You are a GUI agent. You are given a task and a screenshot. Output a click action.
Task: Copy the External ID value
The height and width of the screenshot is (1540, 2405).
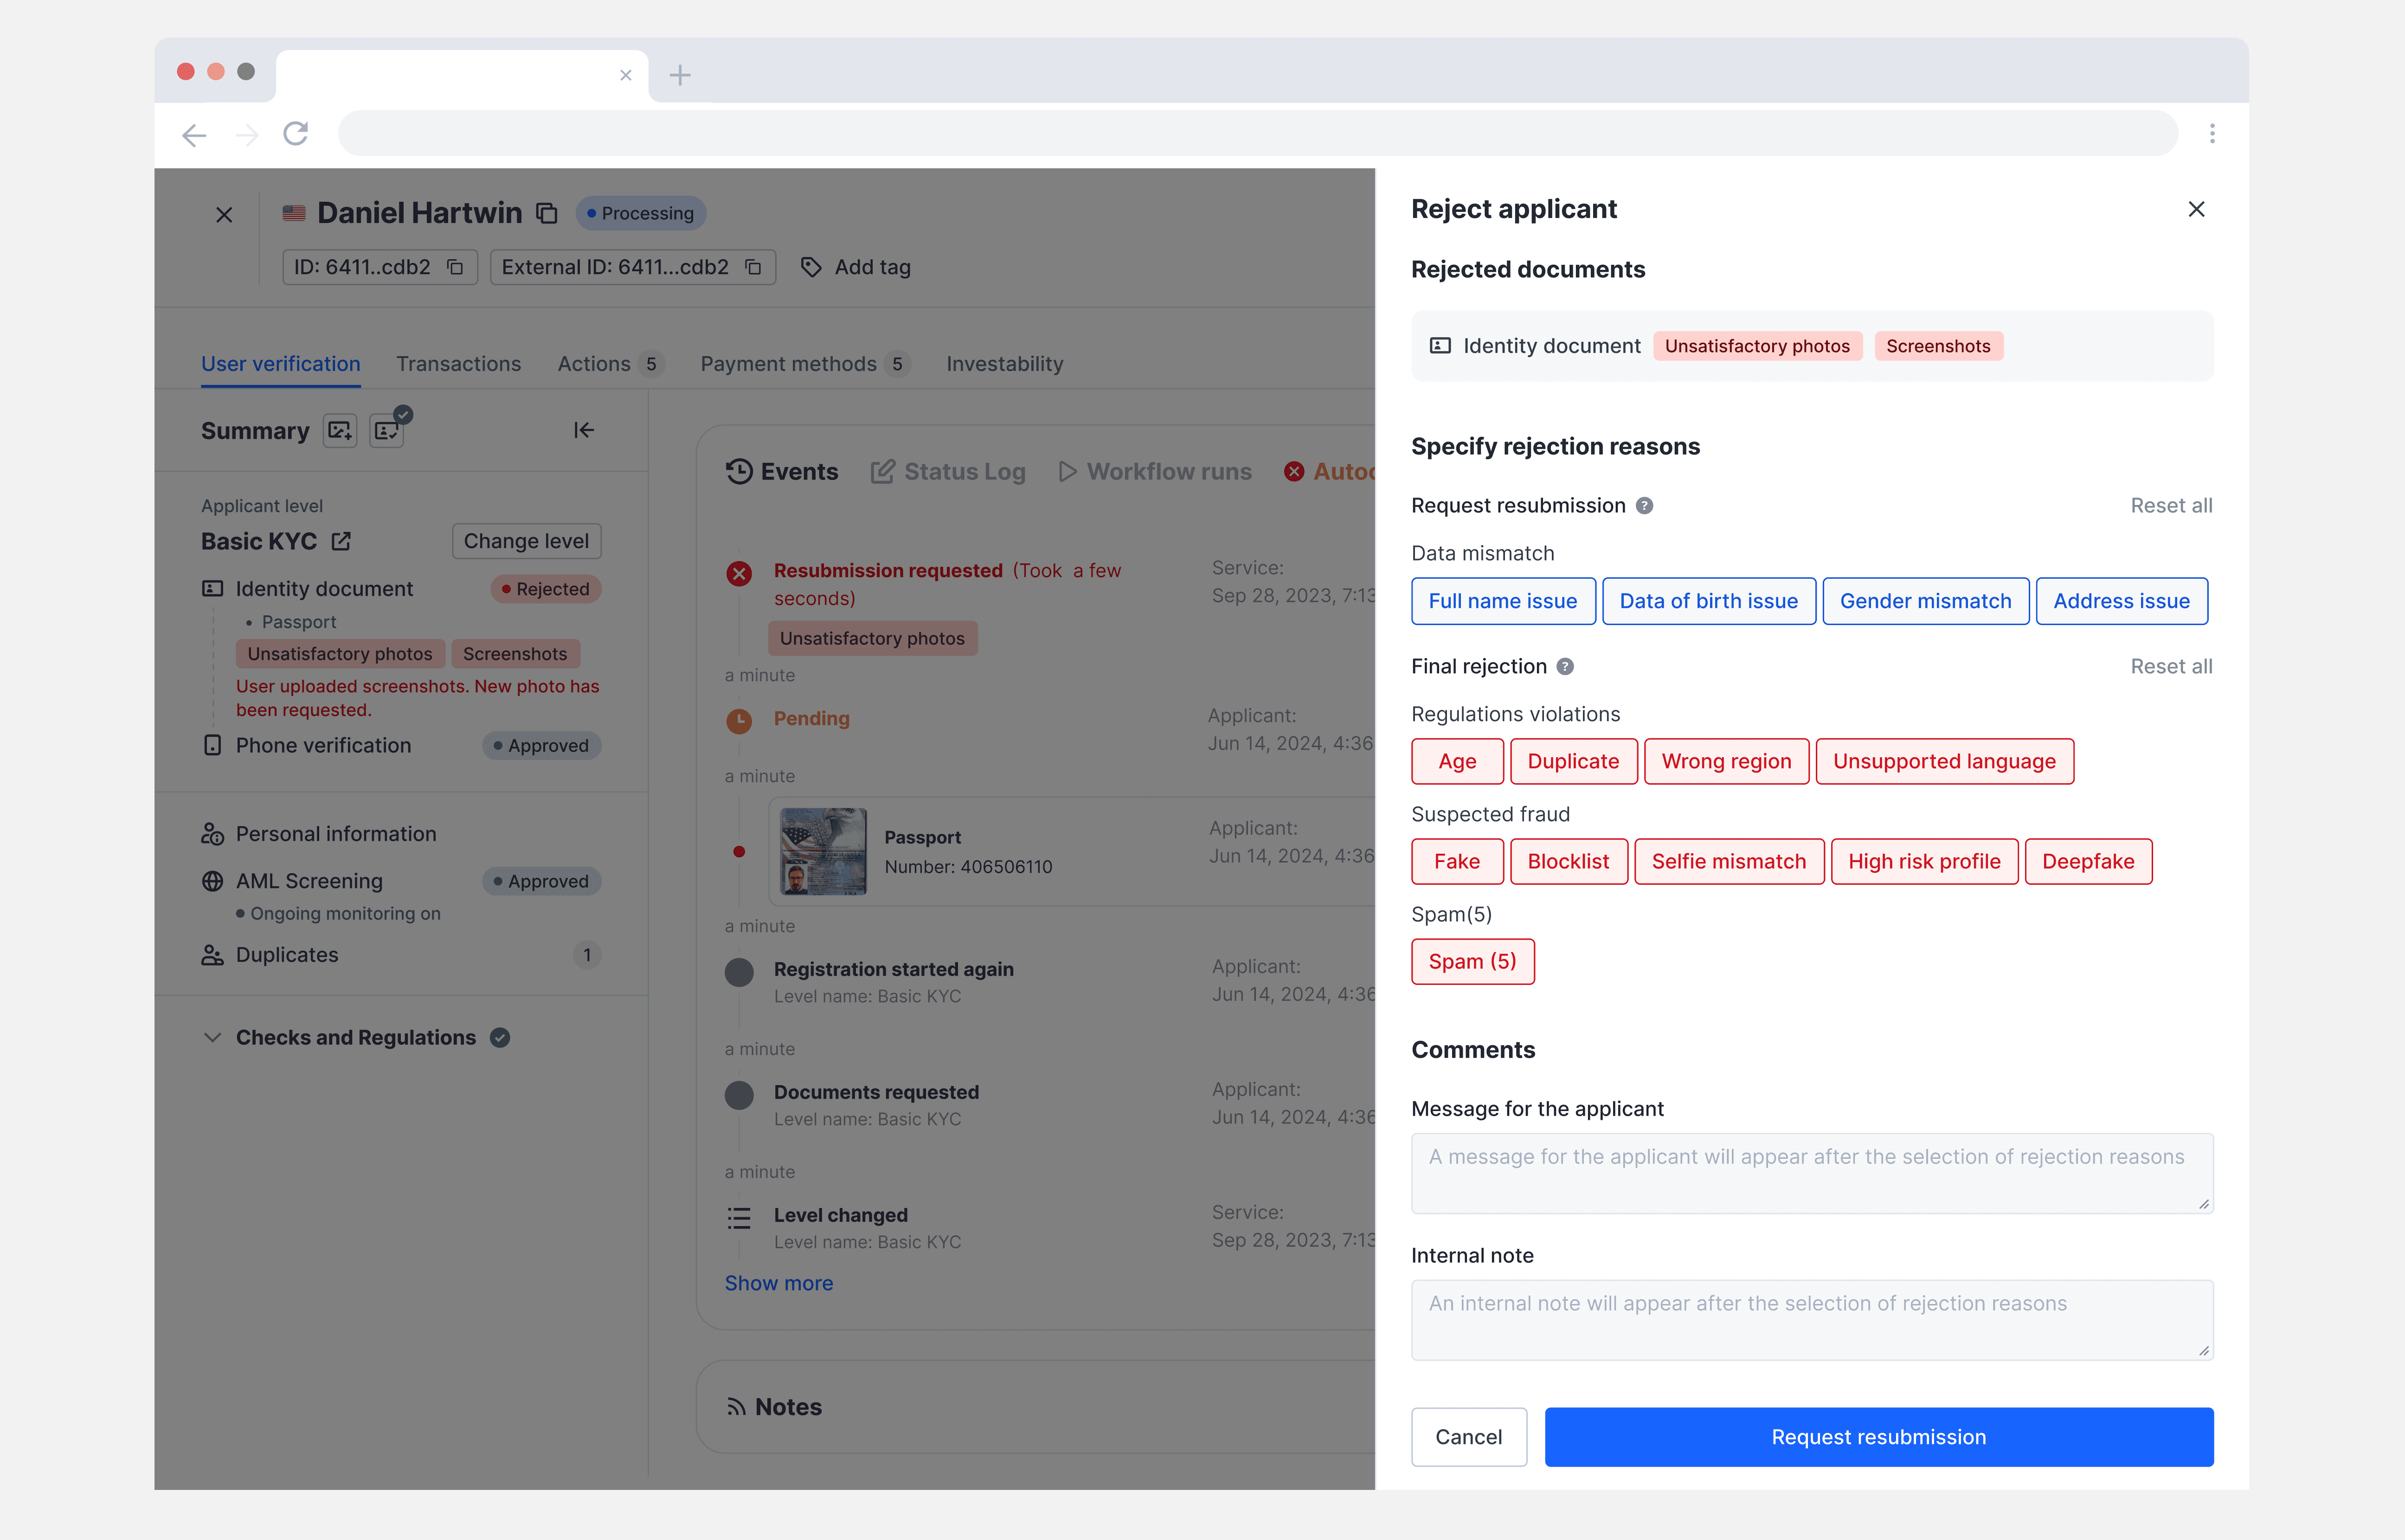pyautogui.click(x=753, y=267)
